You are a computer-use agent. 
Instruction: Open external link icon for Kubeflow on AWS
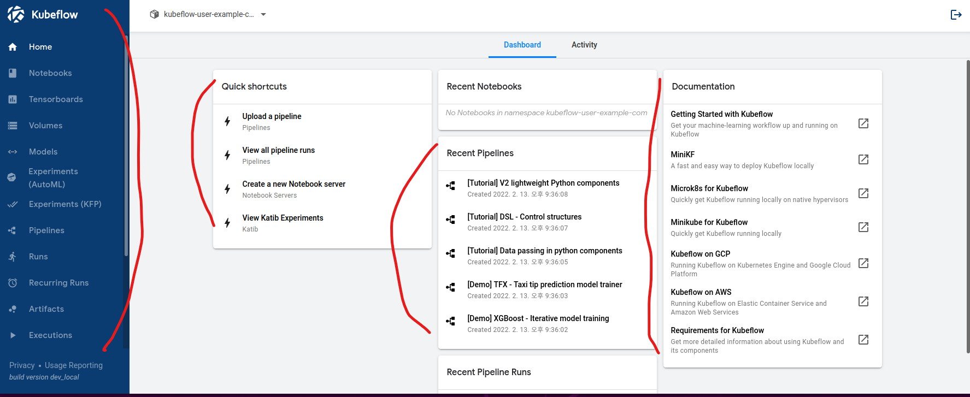pyautogui.click(x=863, y=301)
